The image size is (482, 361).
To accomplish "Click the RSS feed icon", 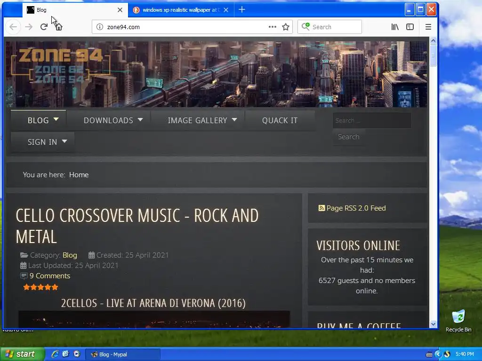I will pyautogui.click(x=321, y=208).
